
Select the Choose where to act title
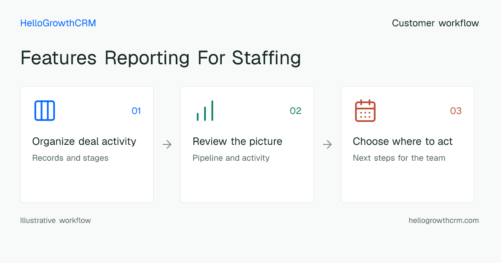(403, 142)
